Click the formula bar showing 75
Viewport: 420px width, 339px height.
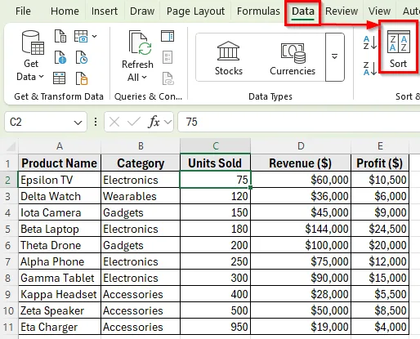(x=299, y=122)
